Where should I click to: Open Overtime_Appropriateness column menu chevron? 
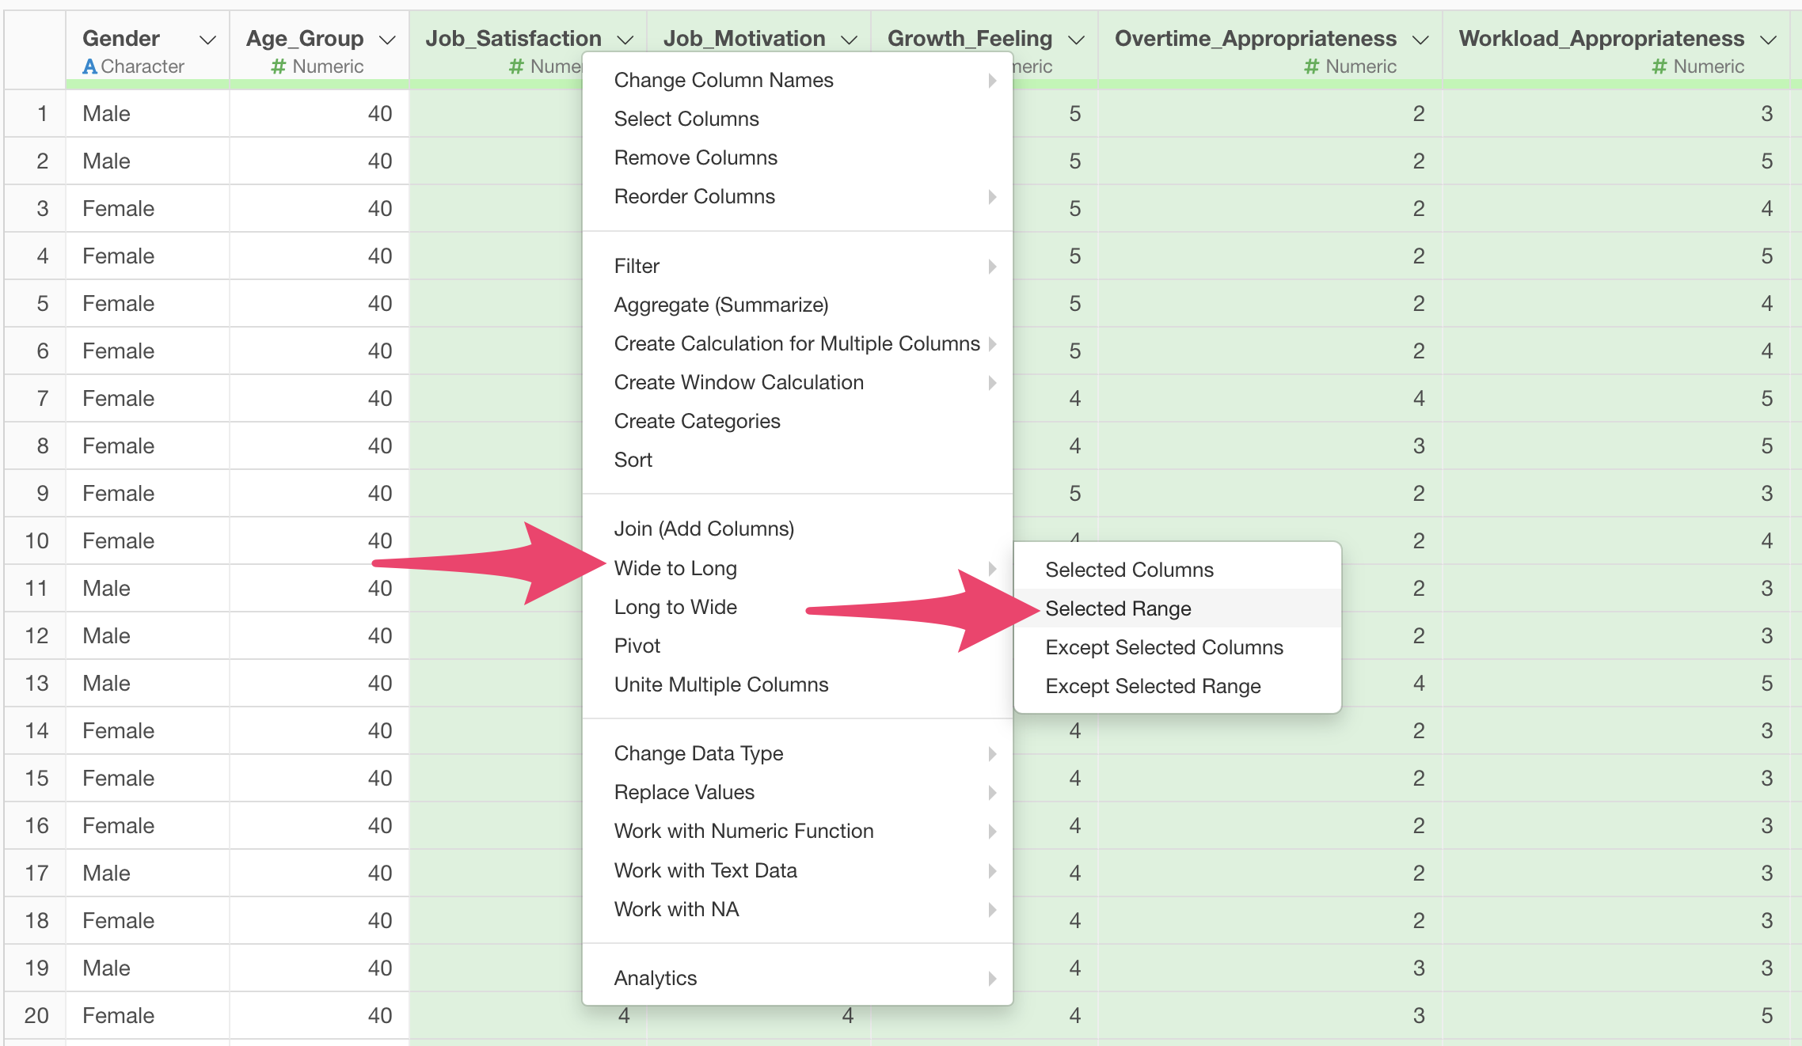point(1421,40)
